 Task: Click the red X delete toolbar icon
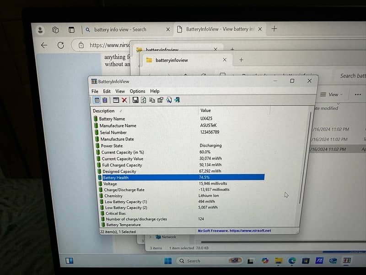124,100
